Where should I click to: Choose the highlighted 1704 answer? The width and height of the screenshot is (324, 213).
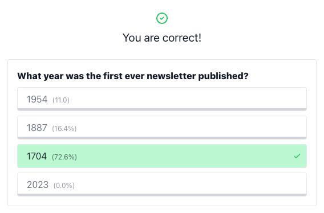(162, 156)
